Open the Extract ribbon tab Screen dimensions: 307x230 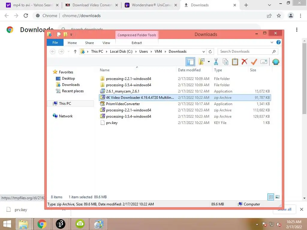click(137, 43)
